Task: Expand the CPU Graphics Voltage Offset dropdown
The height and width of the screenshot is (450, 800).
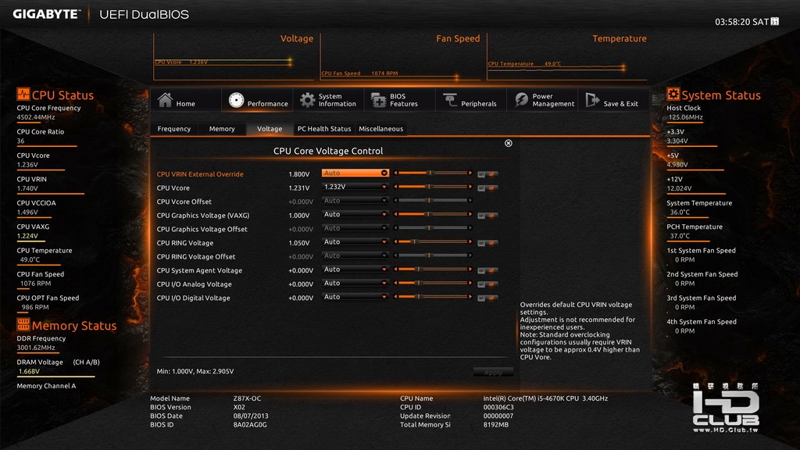Action: click(x=355, y=228)
